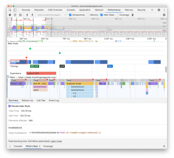Image resolution: width=174 pixels, height=158 pixels.
Task: Click the collect garbage trash icon
Action: pyautogui.click(x=133, y=15)
